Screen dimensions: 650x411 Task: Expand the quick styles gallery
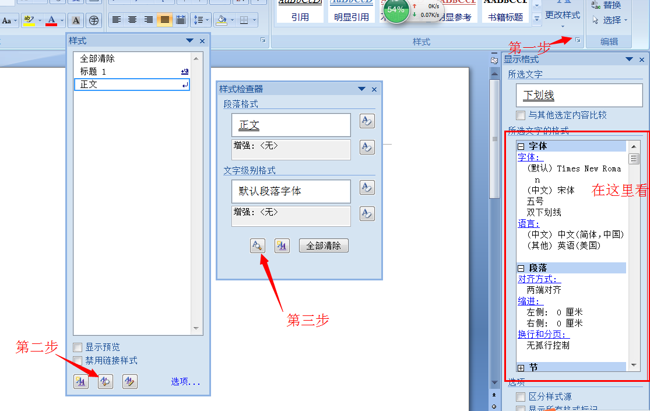coord(536,19)
